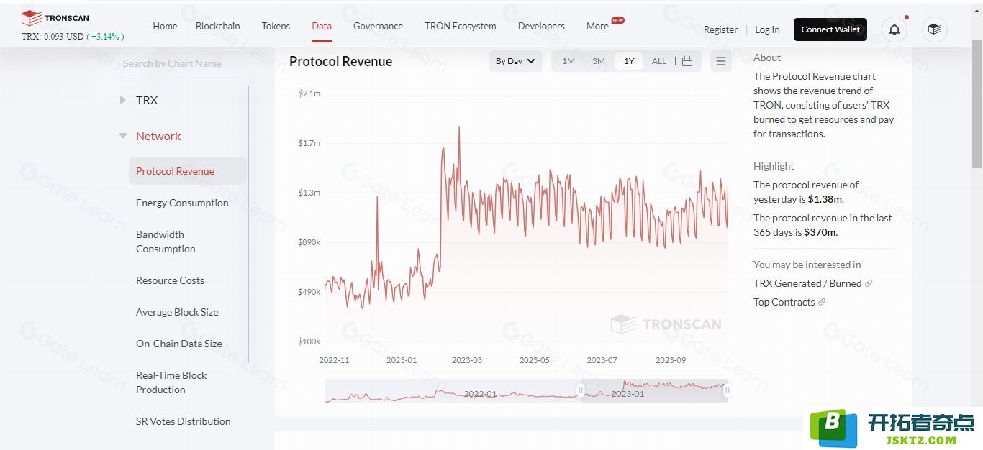Open TRX Generated / Burned chart link

[807, 283]
